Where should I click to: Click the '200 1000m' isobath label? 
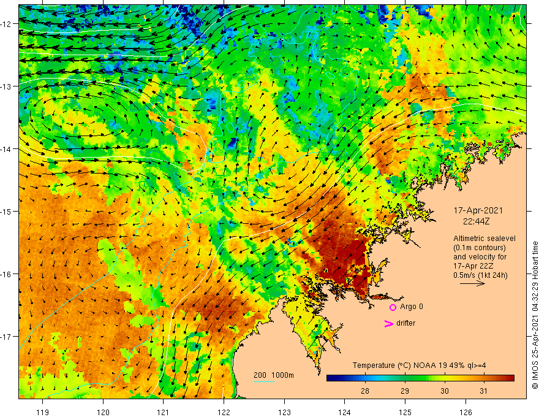[274, 375]
